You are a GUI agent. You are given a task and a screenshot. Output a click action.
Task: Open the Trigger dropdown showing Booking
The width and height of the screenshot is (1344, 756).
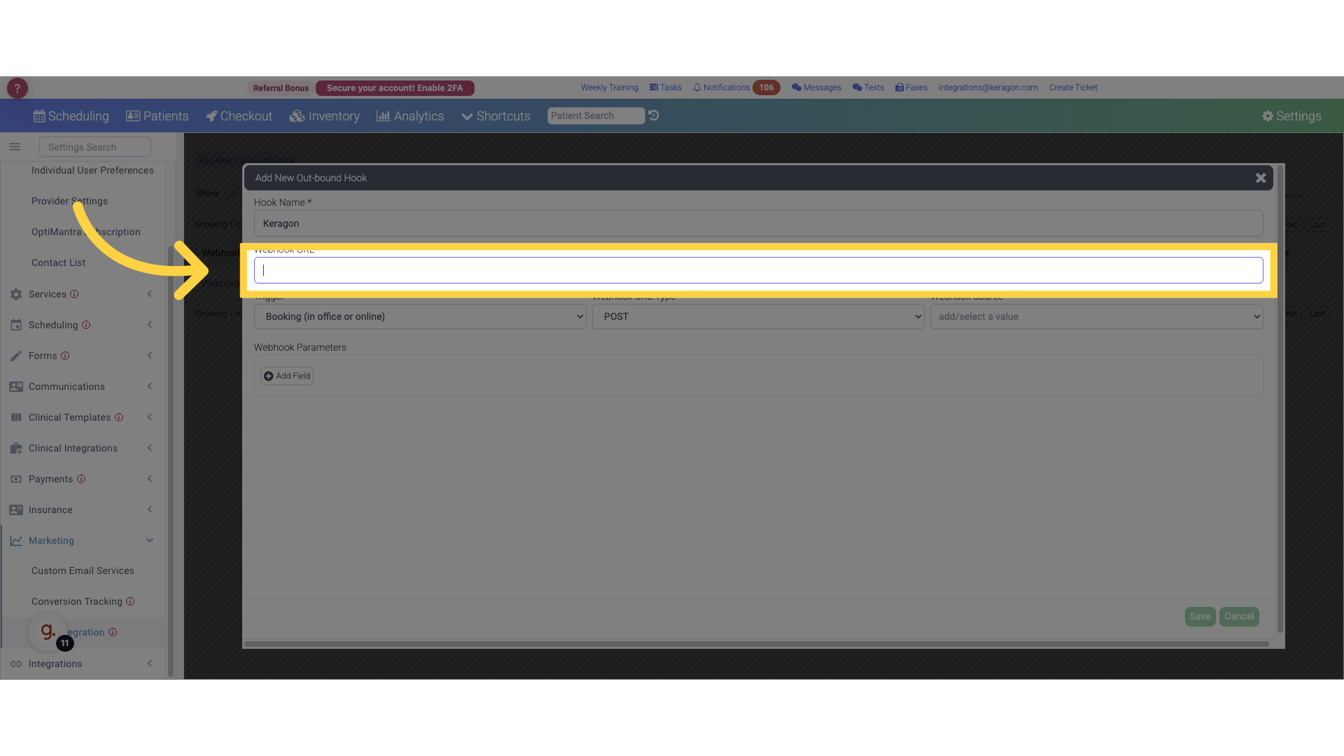420,316
